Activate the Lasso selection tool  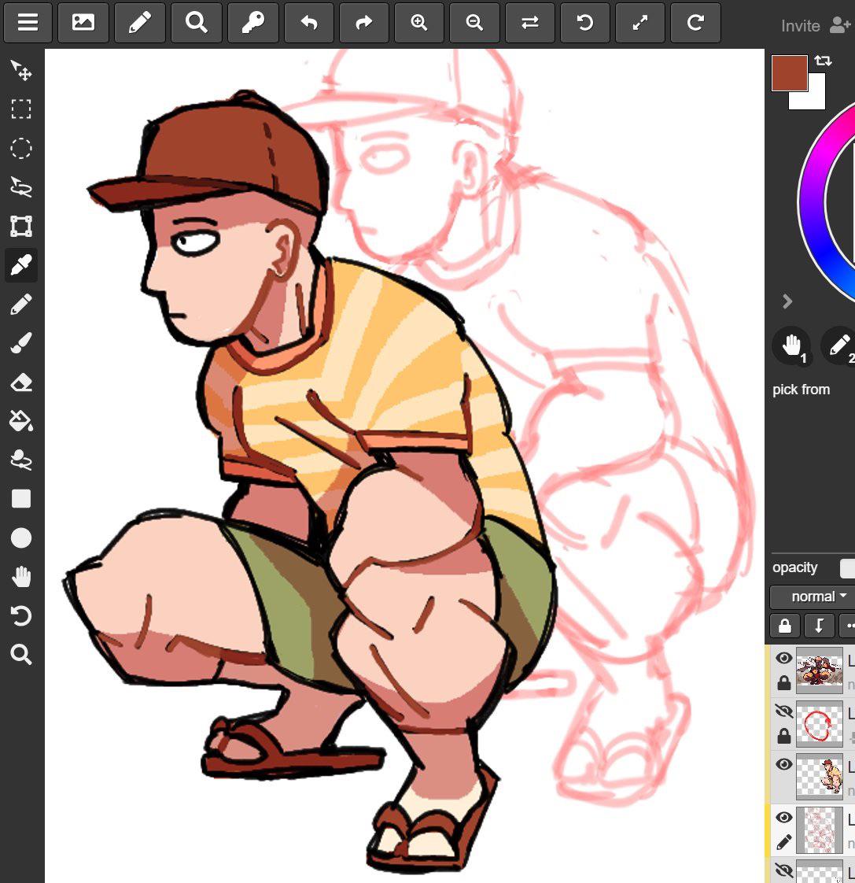21,187
